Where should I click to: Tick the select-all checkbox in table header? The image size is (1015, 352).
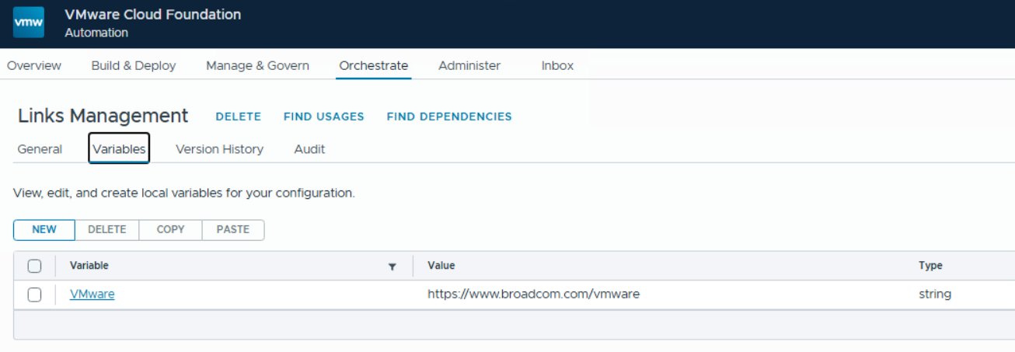pyautogui.click(x=34, y=267)
